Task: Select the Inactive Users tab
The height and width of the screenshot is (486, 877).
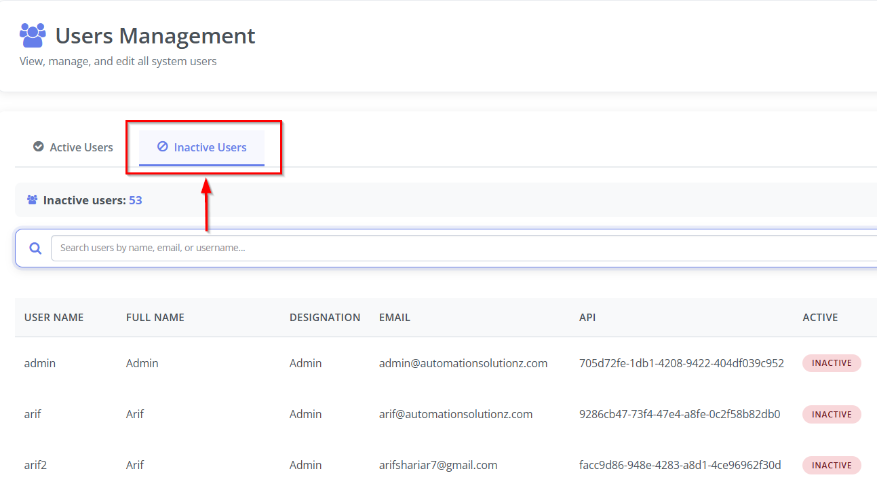Action: pyautogui.click(x=202, y=147)
